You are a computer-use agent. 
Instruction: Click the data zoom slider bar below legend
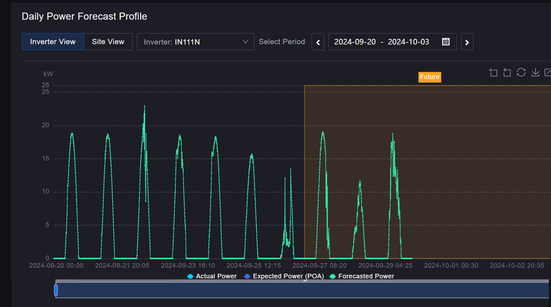[x=302, y=290]
